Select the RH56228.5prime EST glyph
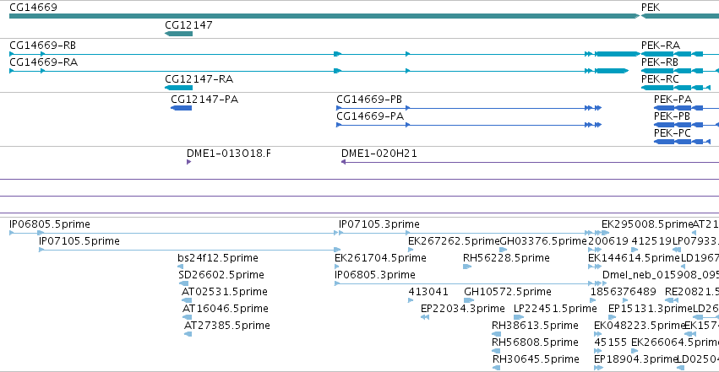719x372 pixels. click(466, 267)
